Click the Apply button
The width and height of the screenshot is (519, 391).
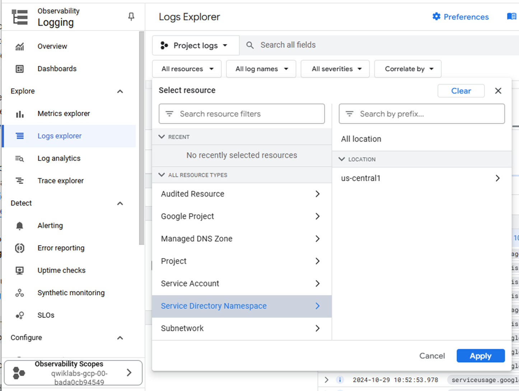pos(480,356)
